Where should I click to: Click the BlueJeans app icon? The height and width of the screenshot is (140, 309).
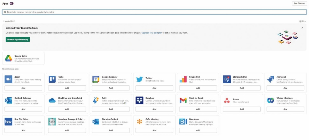[x=183, y=122]
